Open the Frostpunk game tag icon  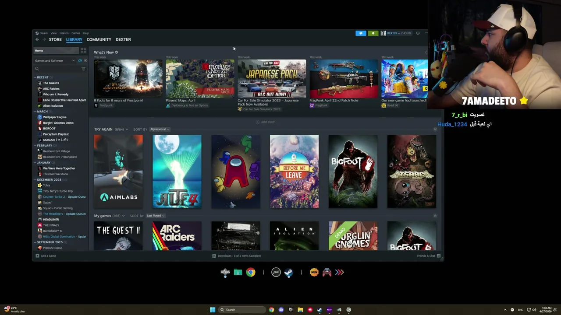point(96,105)
